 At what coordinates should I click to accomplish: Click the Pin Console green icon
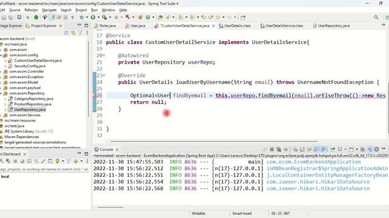tap(332, 150)
